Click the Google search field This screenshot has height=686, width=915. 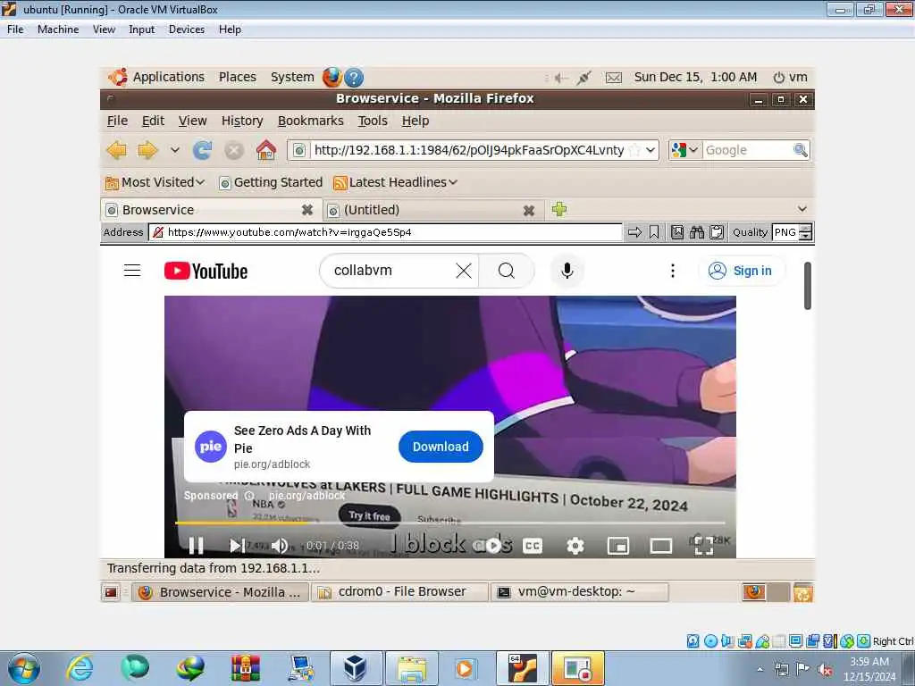click(x=747, y=150)
